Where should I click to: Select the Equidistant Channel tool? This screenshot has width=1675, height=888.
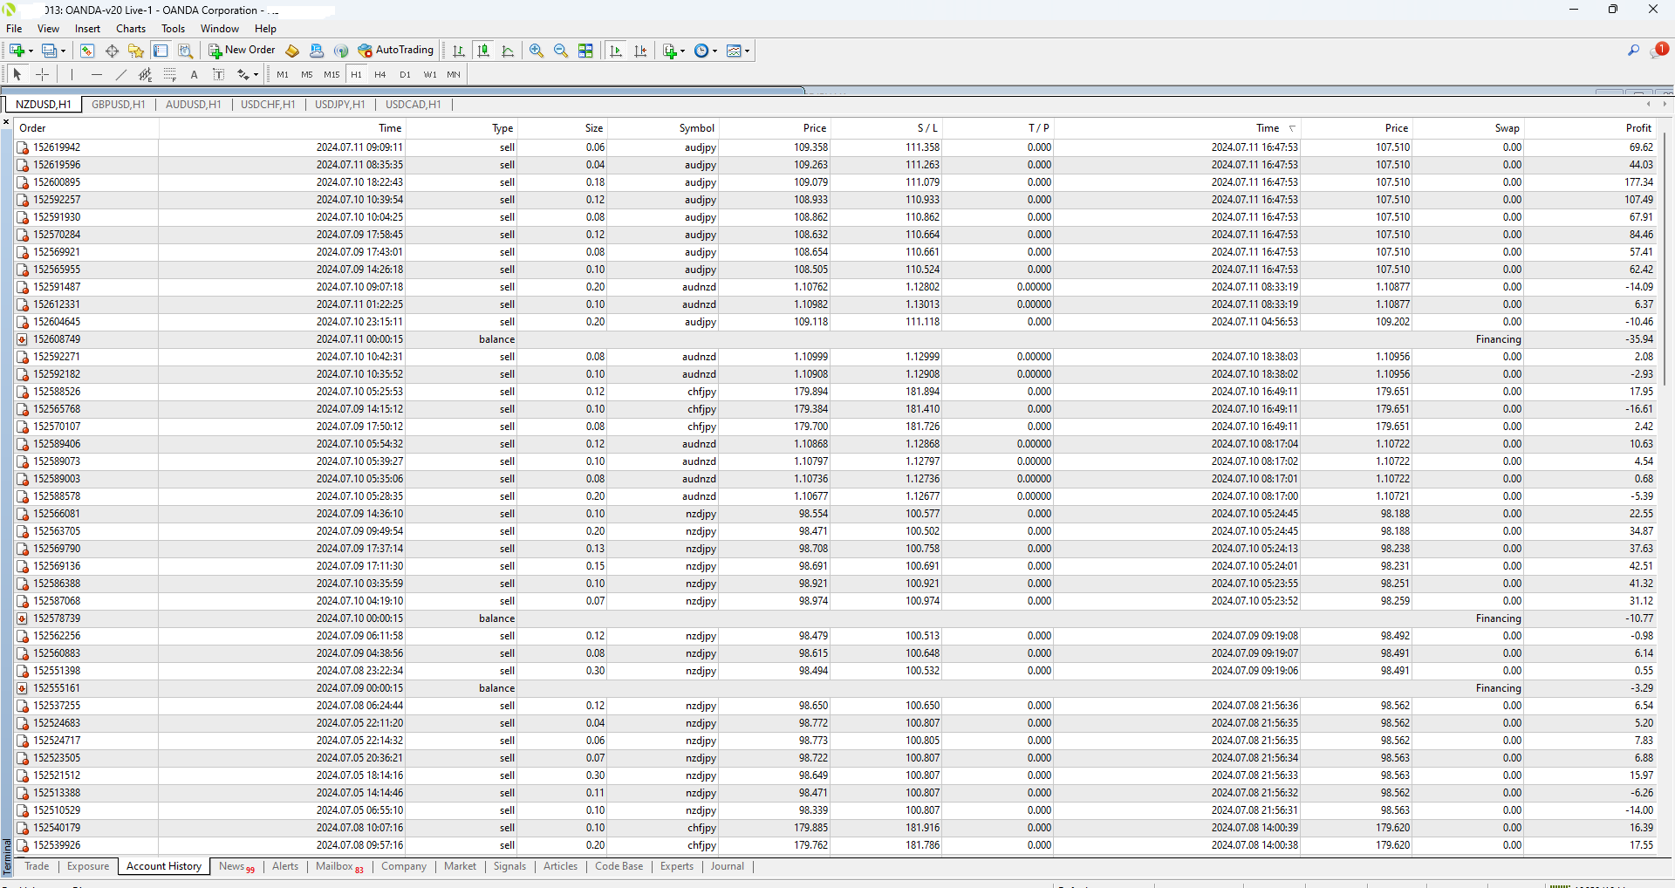pos(146,74)
